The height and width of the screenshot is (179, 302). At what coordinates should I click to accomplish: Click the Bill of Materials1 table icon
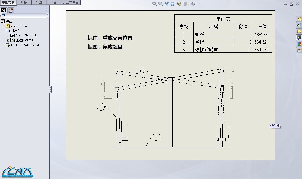click(8, 45)
